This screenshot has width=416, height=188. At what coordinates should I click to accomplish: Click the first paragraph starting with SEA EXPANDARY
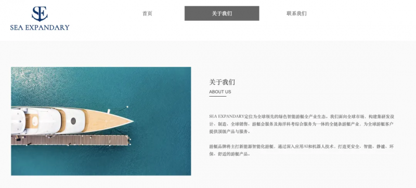pyautogui.click(x=302, y=124)
